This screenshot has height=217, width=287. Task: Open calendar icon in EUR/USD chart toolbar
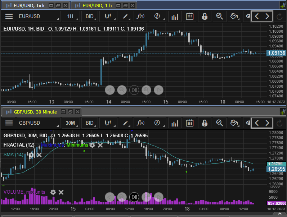coord(190,16)
